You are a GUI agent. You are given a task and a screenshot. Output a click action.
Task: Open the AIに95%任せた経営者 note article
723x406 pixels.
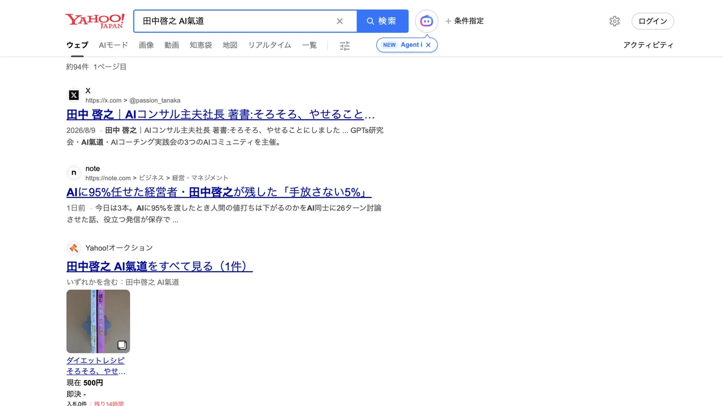219,192
